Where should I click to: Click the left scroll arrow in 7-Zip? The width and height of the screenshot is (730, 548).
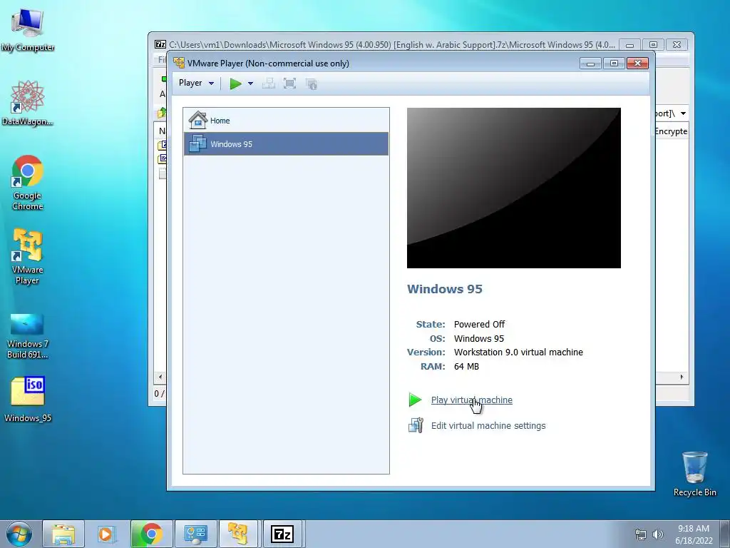(160, 377)
